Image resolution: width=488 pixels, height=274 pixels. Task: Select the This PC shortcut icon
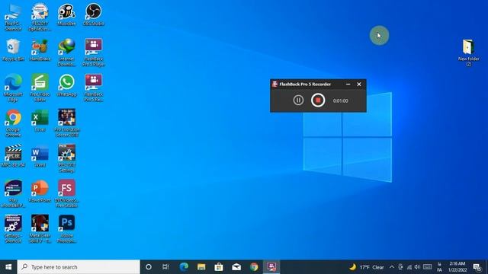click(13, 18)
